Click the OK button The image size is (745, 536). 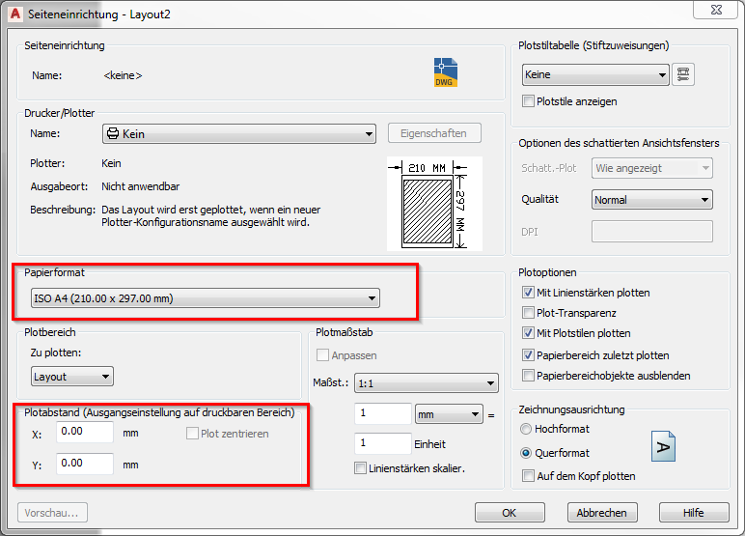click(510, 513)
